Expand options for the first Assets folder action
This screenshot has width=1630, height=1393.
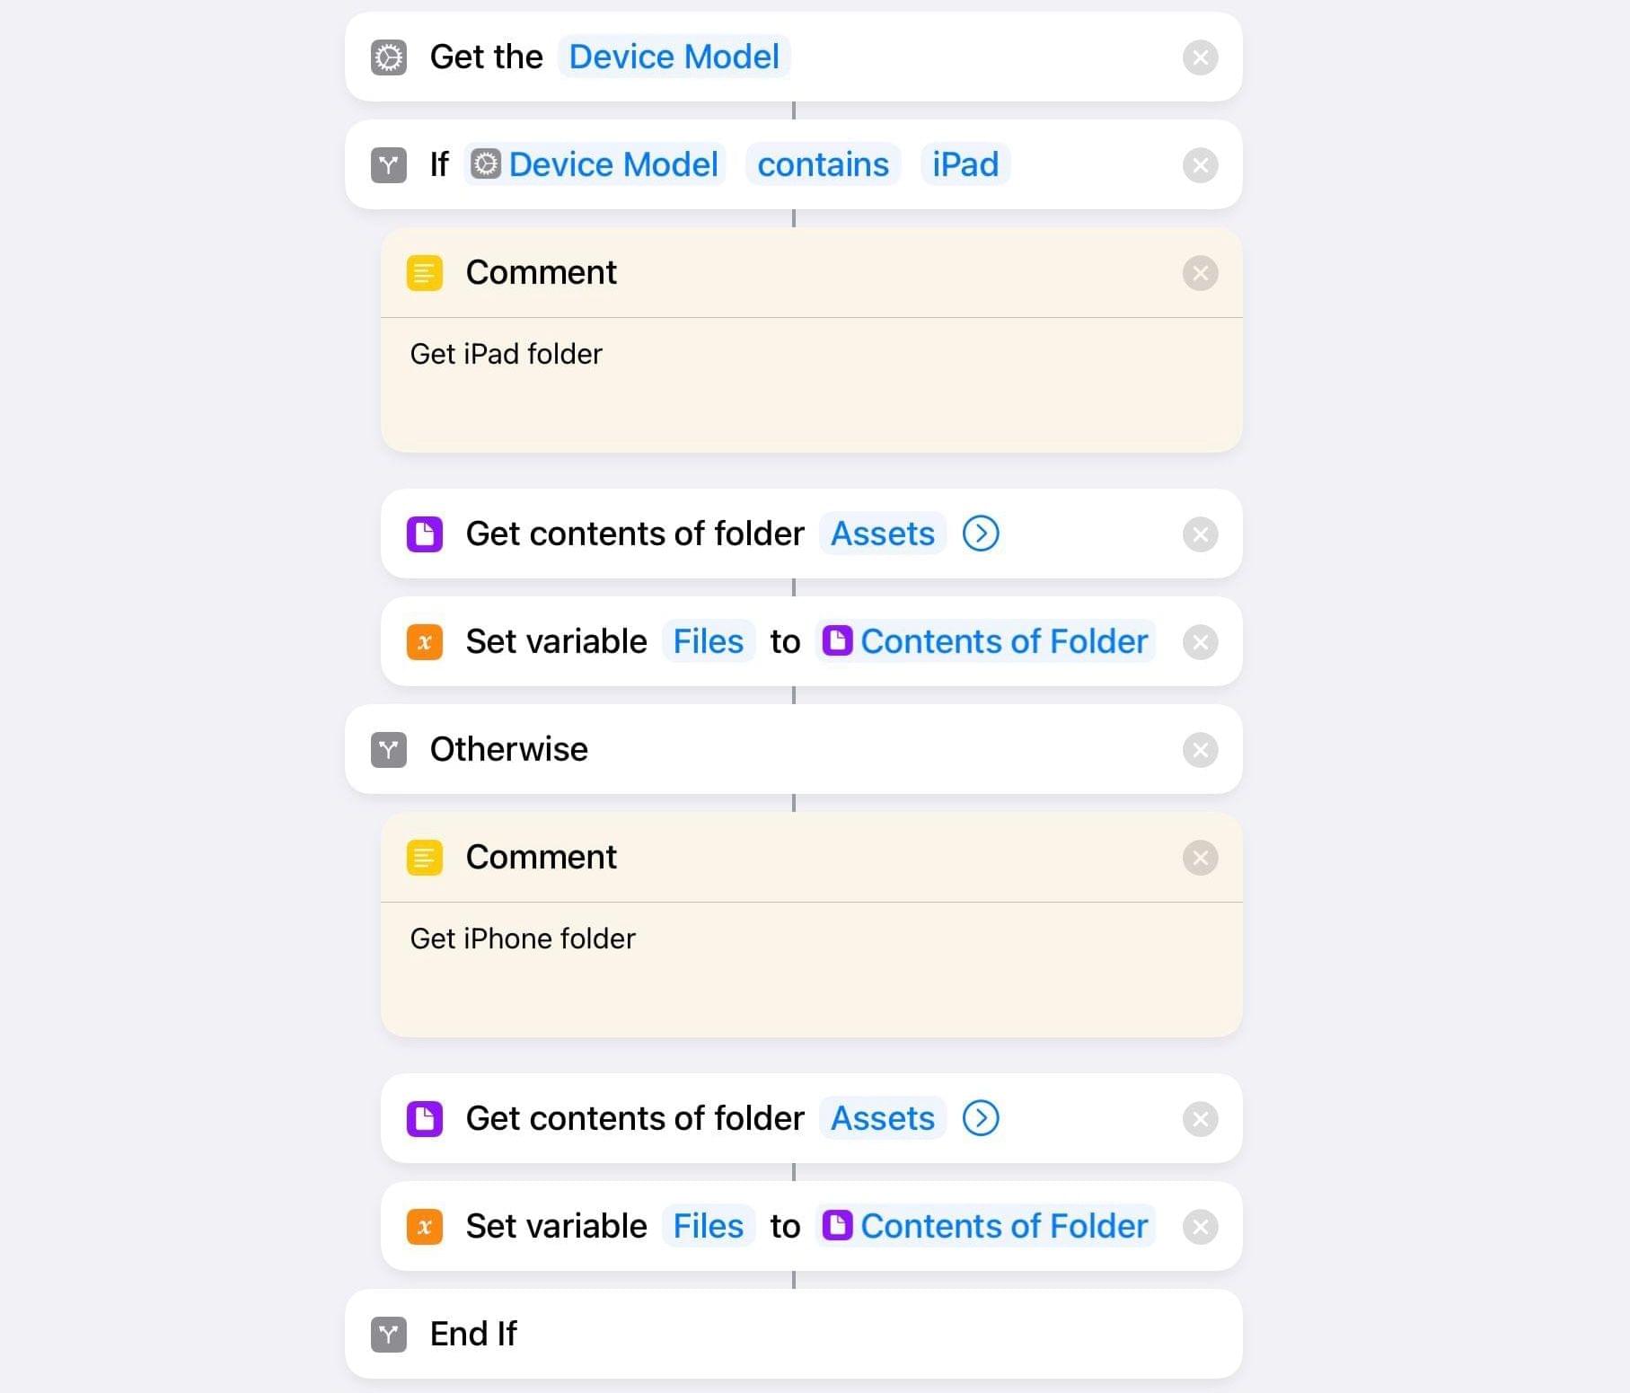981,533
